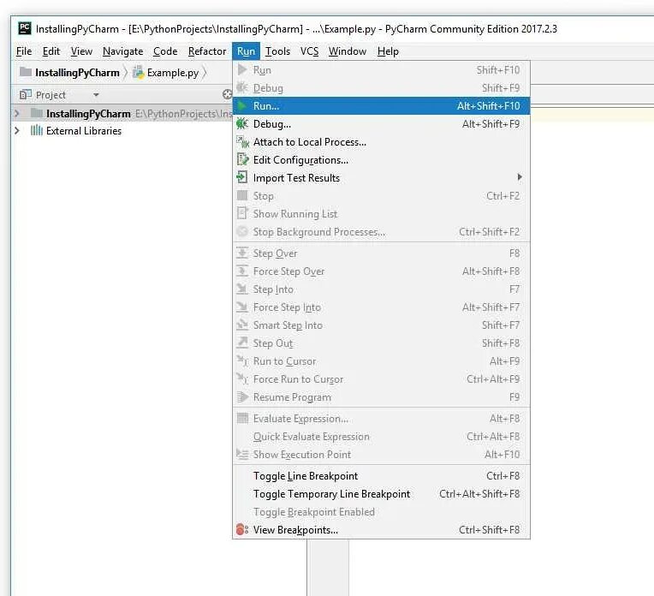Select View Breakpoints... entry

coord(381,530)
